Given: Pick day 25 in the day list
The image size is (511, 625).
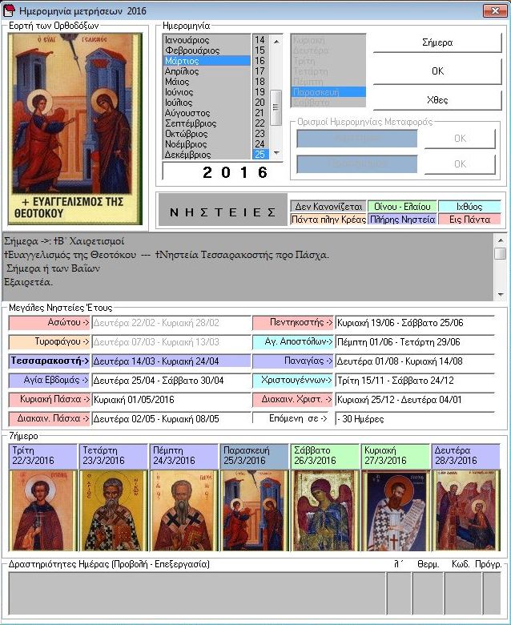Looking at the screenshot, I should coord(260,155).
